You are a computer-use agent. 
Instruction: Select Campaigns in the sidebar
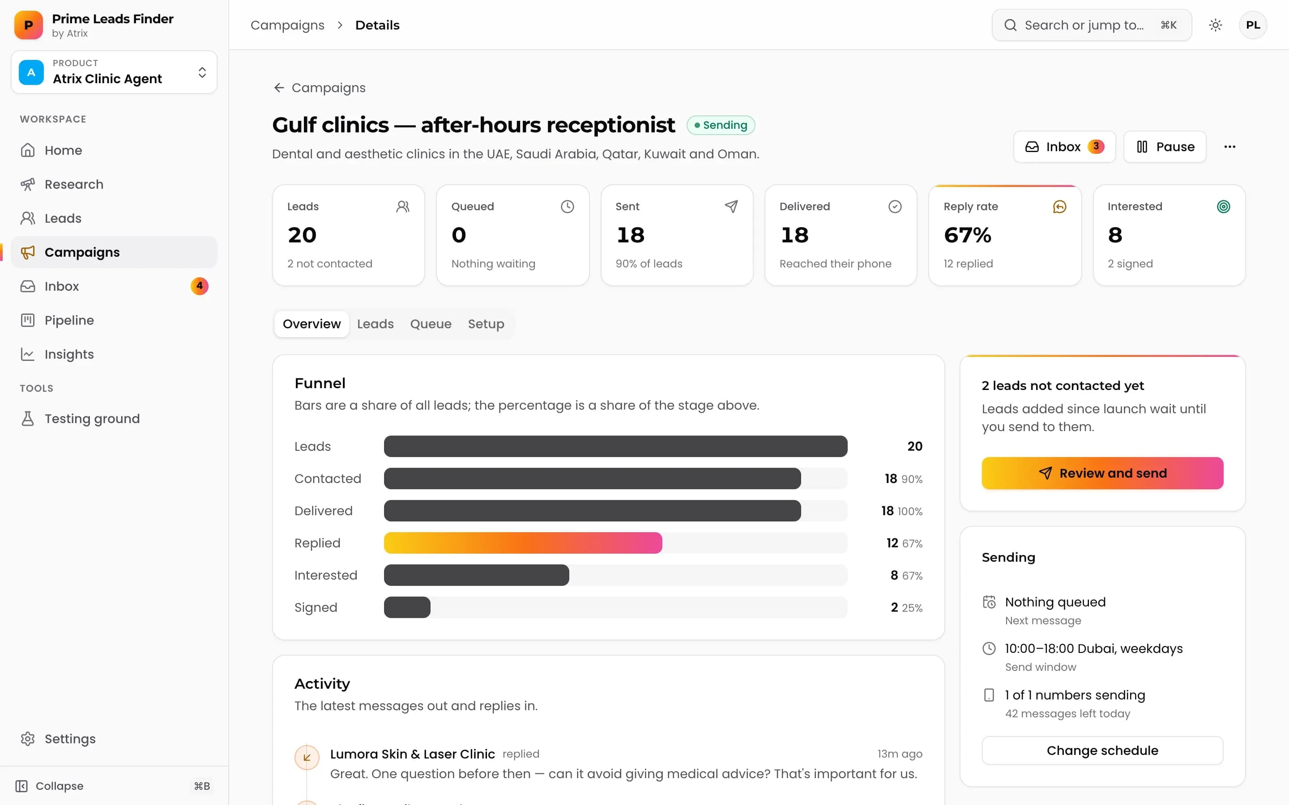click(x=114, y=252)
